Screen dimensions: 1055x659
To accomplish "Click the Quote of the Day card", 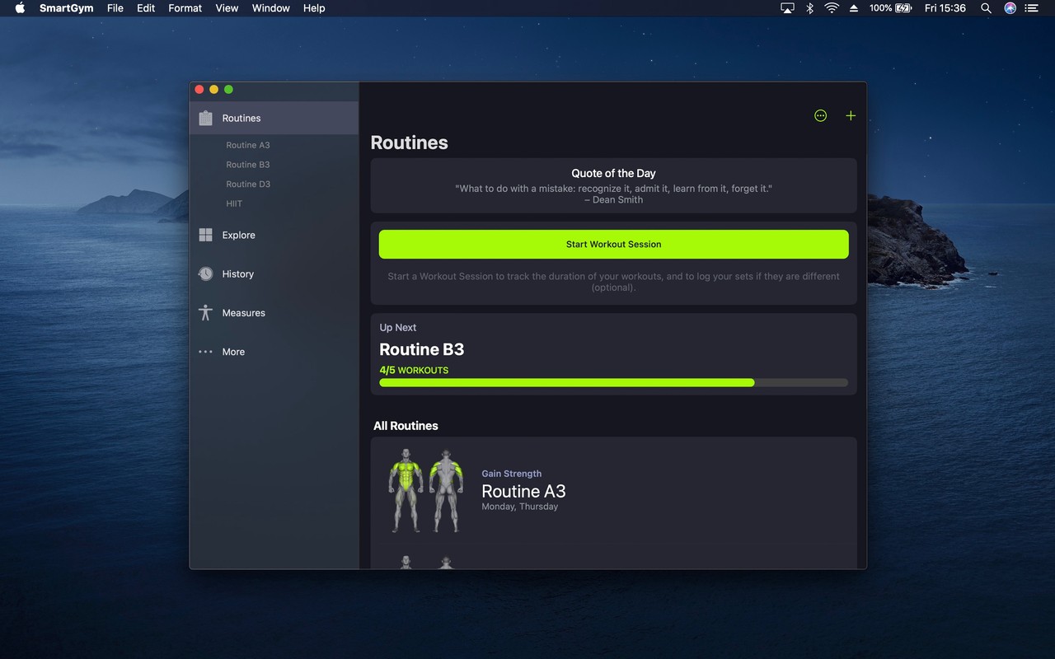I will 613,186.
